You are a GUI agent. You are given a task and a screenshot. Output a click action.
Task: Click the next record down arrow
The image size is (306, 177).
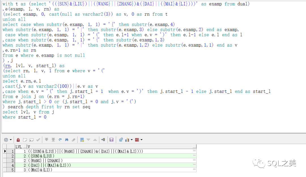click(x=88, y=140)
